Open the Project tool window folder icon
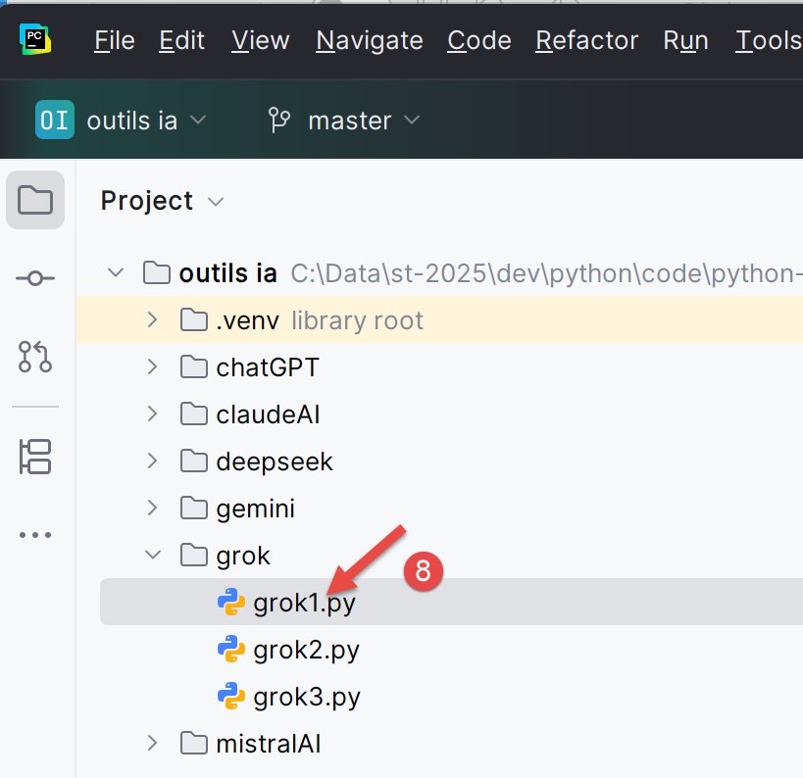Screen dimensions: 803x778 [x=35, y=200]
